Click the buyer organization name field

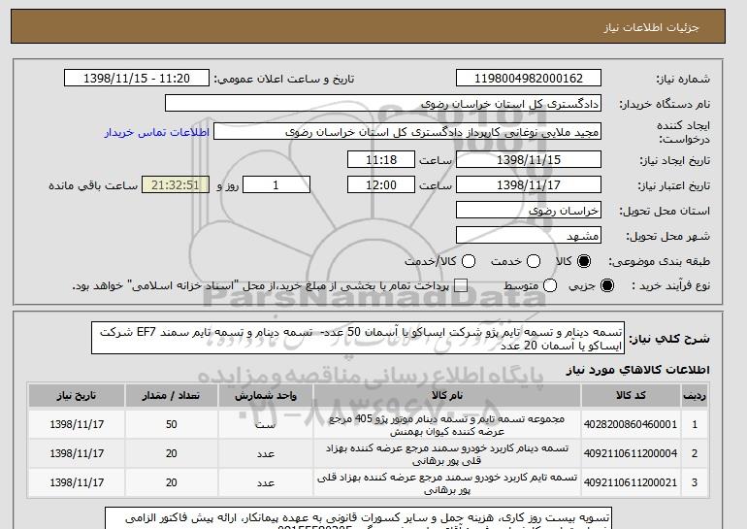pyautogui.click(x=383, y=104)
